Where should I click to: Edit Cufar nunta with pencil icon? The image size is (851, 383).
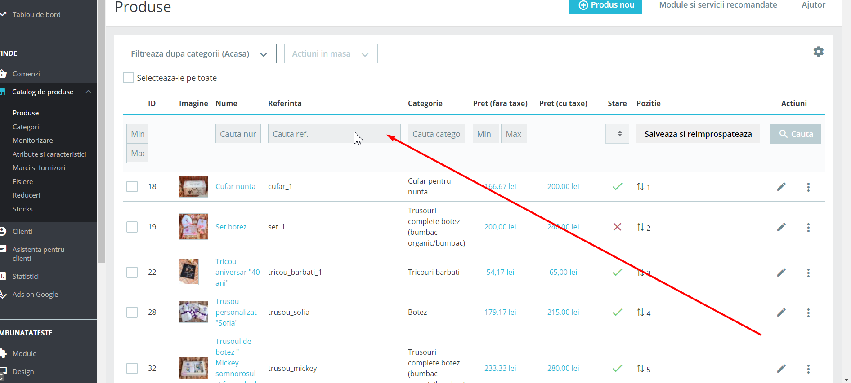[781, 187]
